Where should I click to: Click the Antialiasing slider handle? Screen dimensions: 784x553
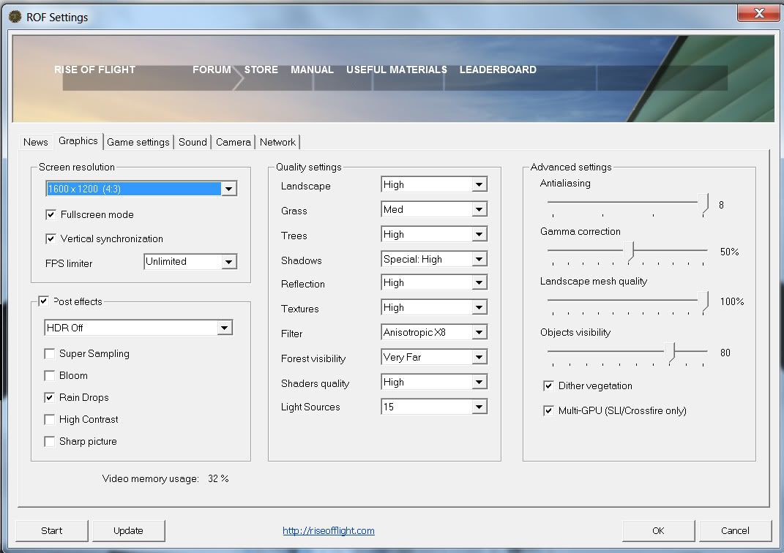704,204
